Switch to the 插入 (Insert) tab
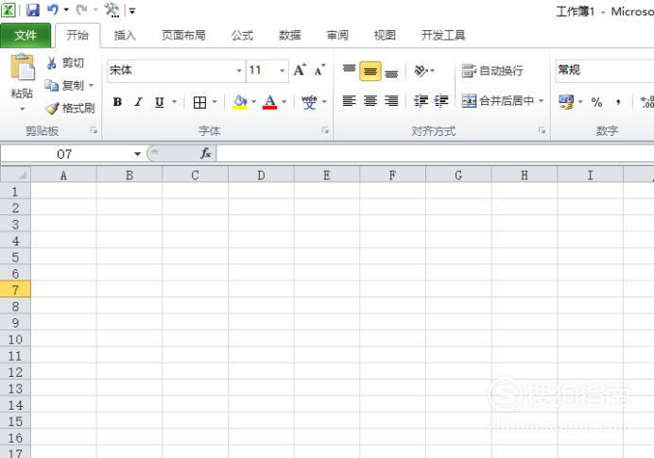The width and height of the screenshot is (654, 458). [x=125, y=36]
